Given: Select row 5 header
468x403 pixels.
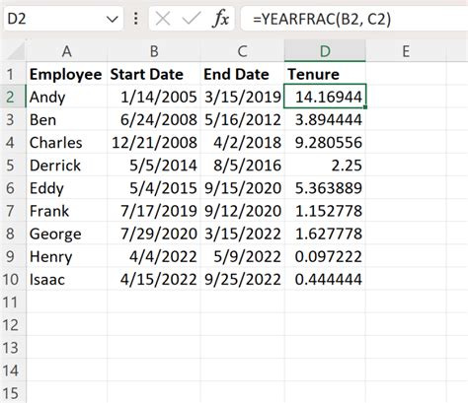Looking at the screenshot, I should [x=13, y=165].
